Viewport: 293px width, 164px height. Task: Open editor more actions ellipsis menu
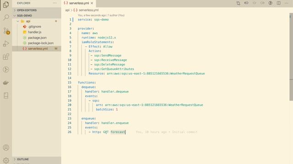287,3
